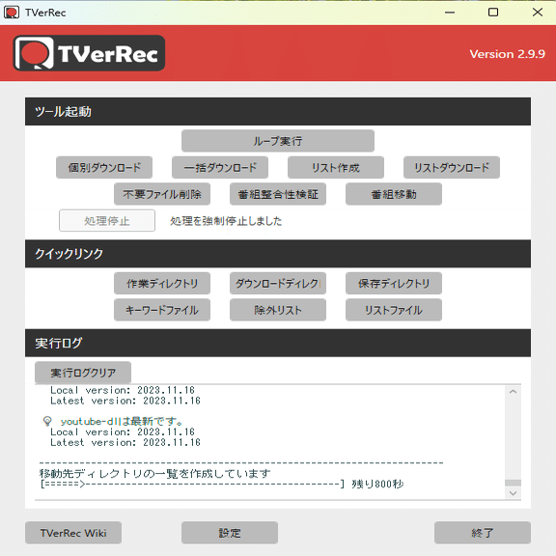Click the クイックリンク section header
Viewport: 556px width, 556px height.
coord(278,254)
